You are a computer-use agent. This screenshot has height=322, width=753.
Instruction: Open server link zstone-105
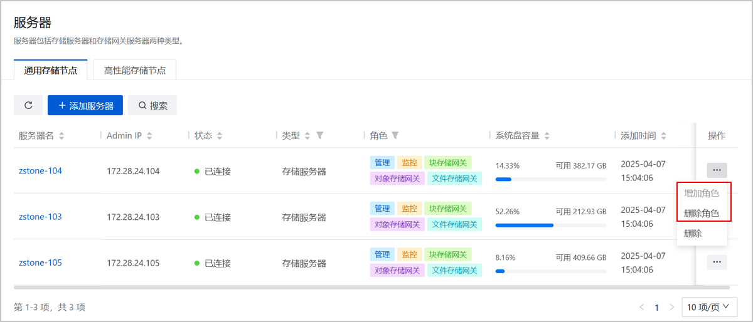click(40, 262)
